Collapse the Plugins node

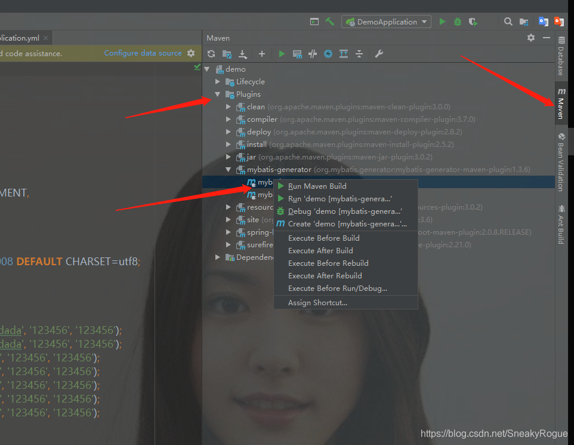pyautogui.click(x=217, y=94)
